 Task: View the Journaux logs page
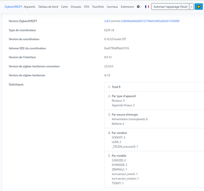(x=112, y=7)
